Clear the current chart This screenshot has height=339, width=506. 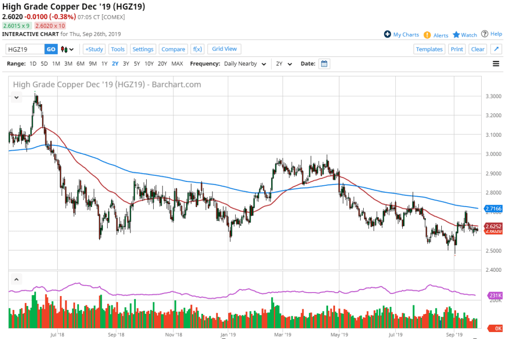477,49
